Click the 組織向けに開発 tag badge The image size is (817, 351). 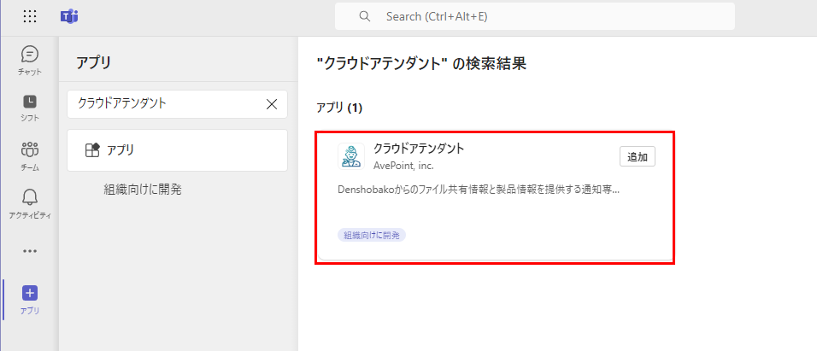click(372, 235)
